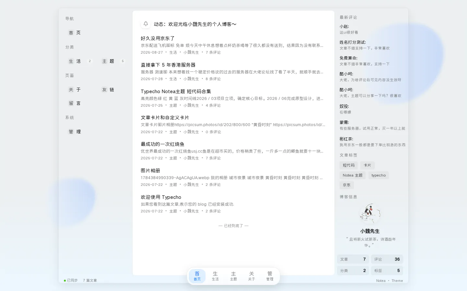Switch to 主题 tab in bottom dock
467x291 pixels.
click(233, 276)
